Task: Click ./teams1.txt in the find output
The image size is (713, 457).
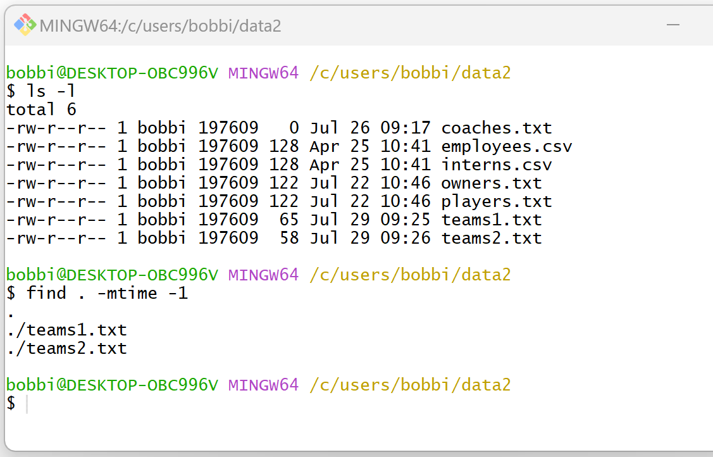Action: pyautogui.click(x=67, y=330)
